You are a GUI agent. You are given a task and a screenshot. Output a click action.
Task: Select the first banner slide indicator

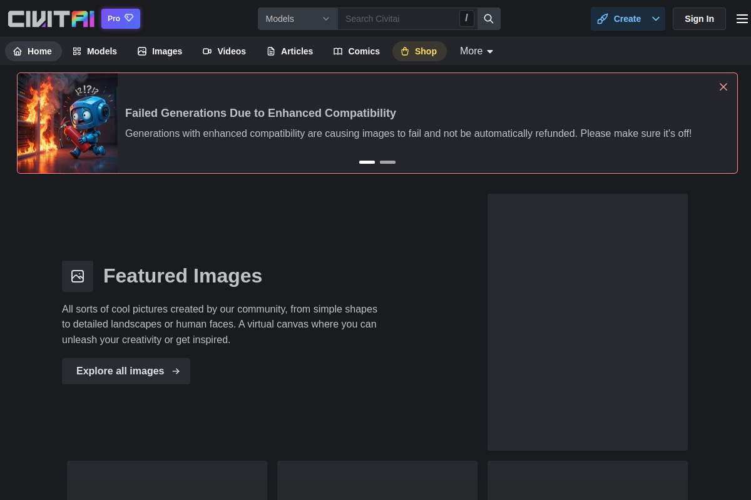367,162
